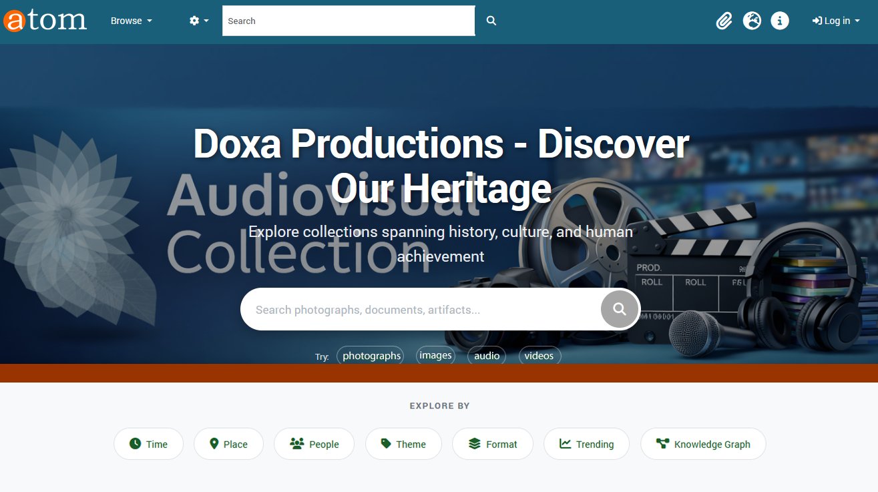Explore by Format

(x=493, y=444)
